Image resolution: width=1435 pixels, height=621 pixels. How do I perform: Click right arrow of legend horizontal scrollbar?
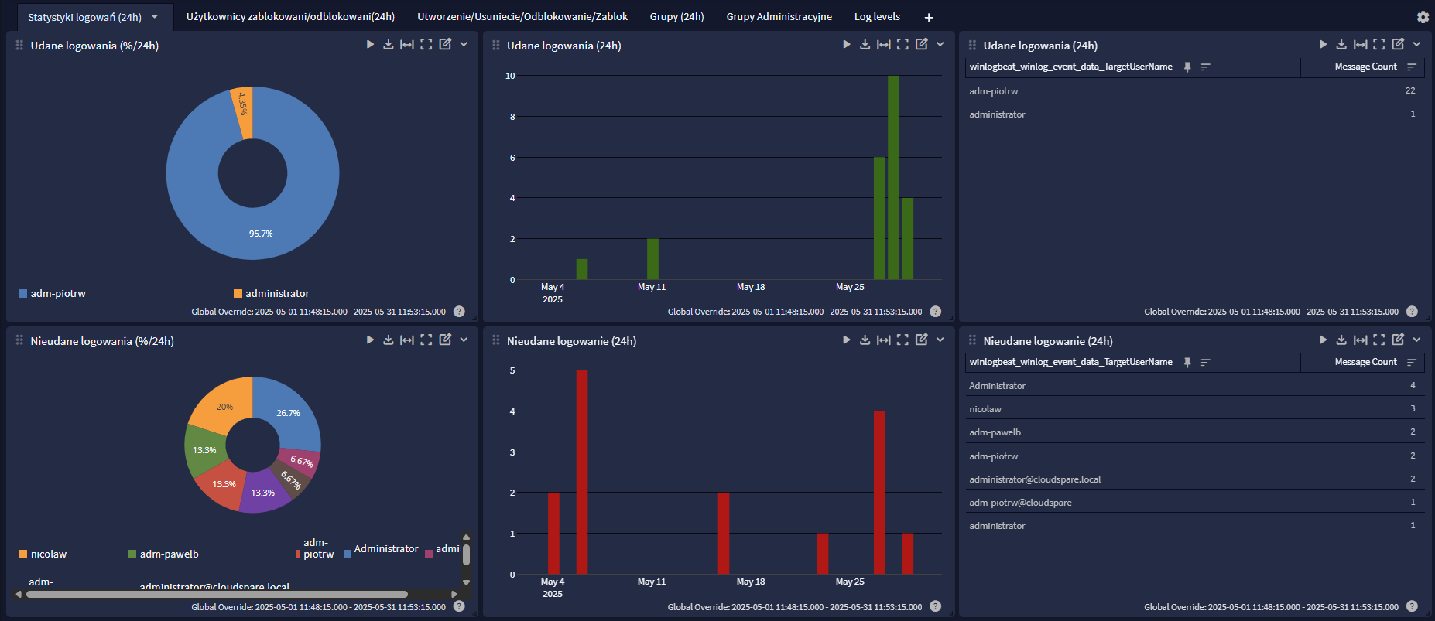click(454, 594)
